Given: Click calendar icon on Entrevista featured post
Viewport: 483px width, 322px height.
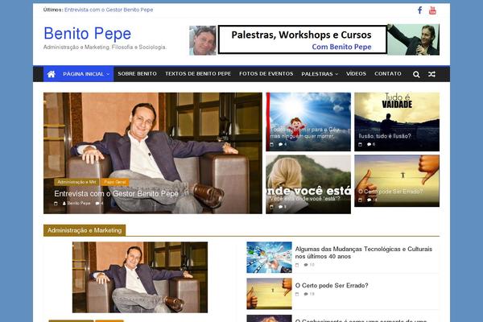Looking at the screenshot, I should coord(56,204).
